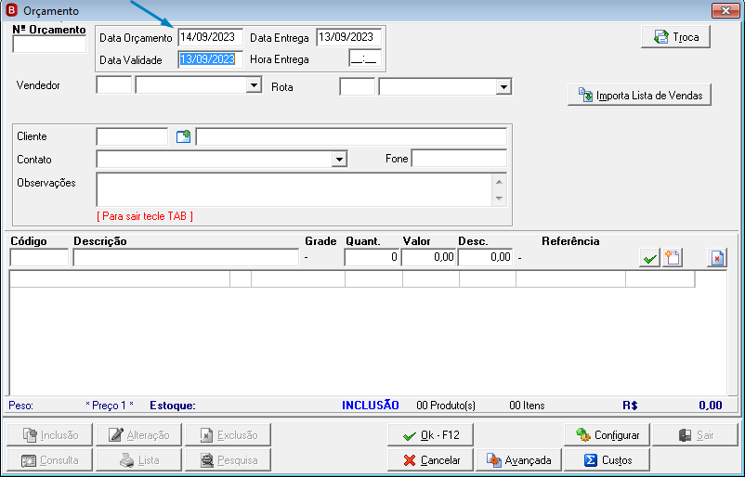Click the Observações scrollbar down arrow
Screen dimensions: 745x477
(499, 198)
